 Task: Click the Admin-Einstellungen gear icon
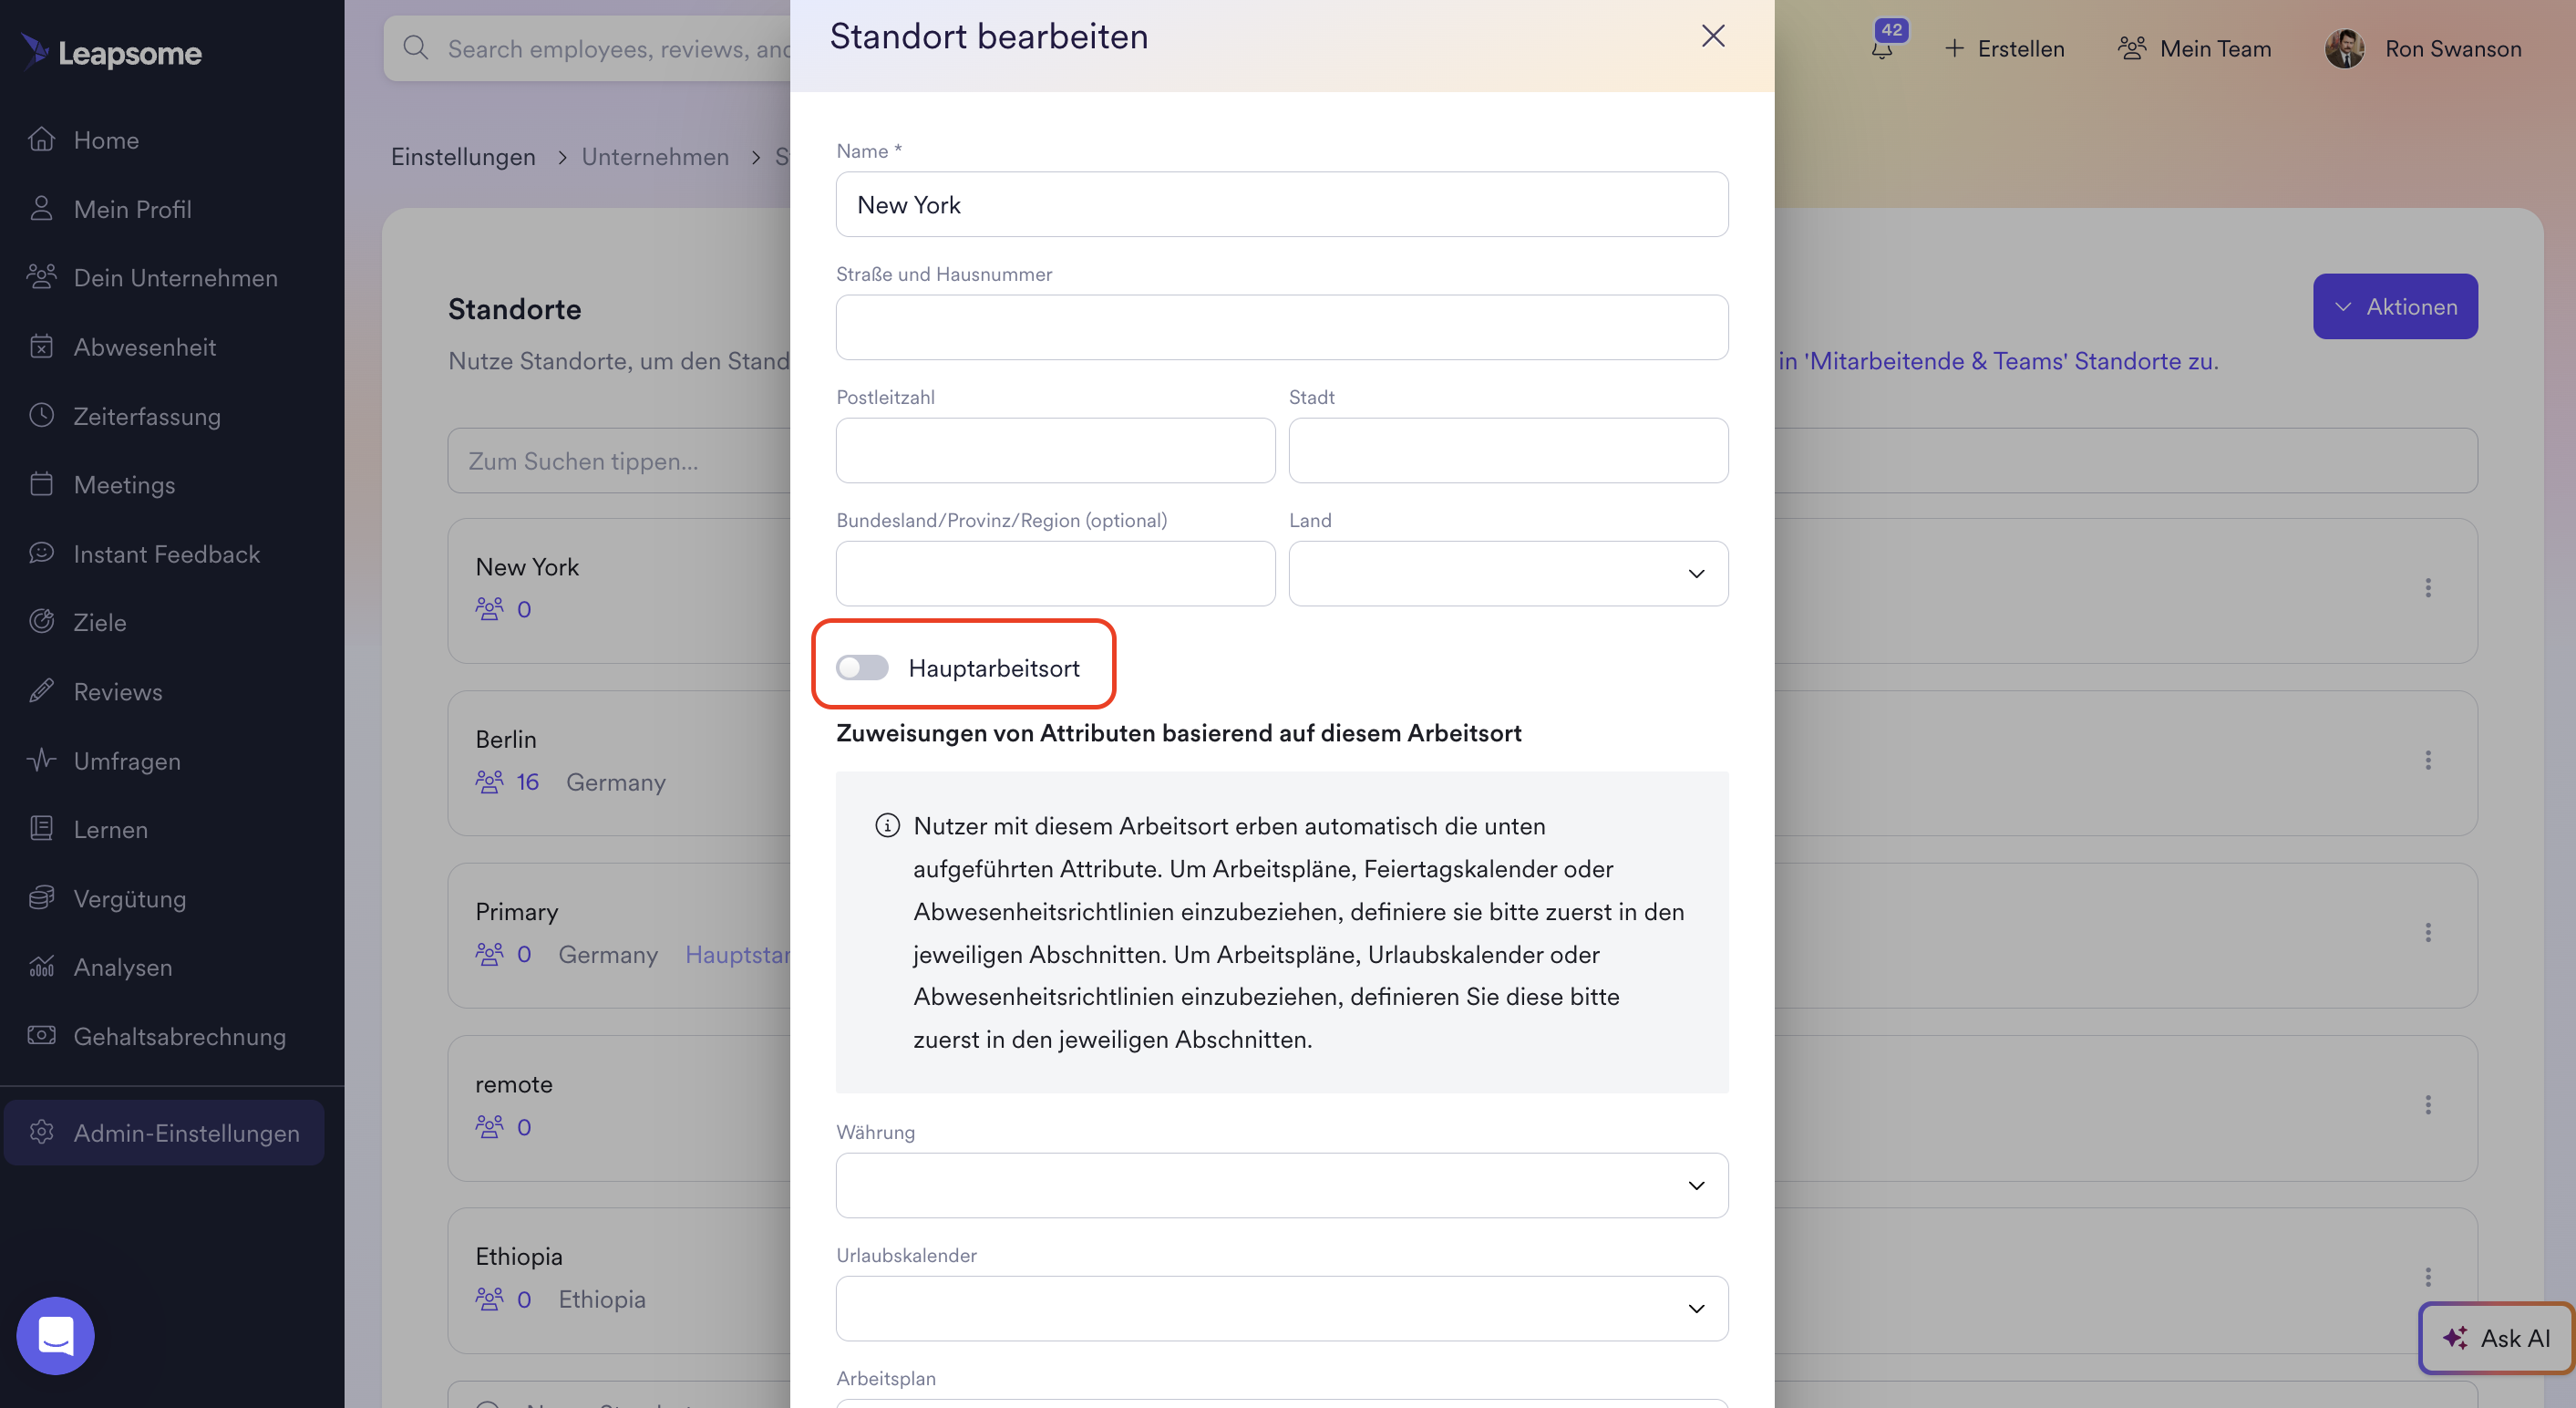[x=41, y=1132]
